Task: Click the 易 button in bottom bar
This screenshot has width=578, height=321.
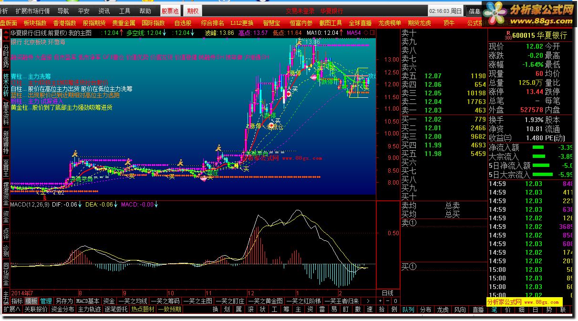Action: point(334,309)
